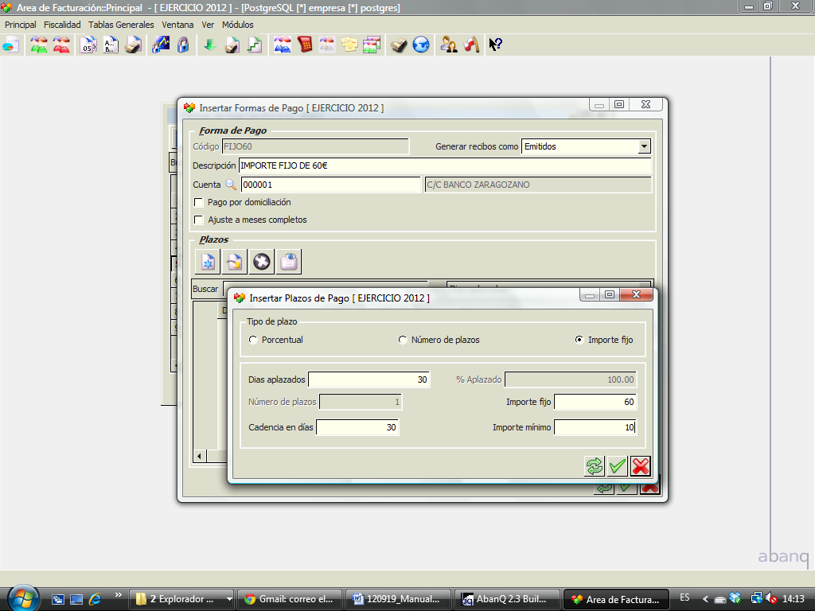Viewport: 815px width, 611px height.
Task: Click the Show desktop quick launch icon
Action: coord(76,599)
